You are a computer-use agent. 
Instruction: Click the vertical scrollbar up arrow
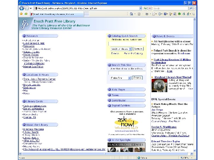click(195, 20)
